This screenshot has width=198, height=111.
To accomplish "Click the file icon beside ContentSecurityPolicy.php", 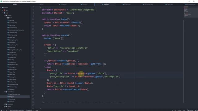I will click(x=8, y=30).
